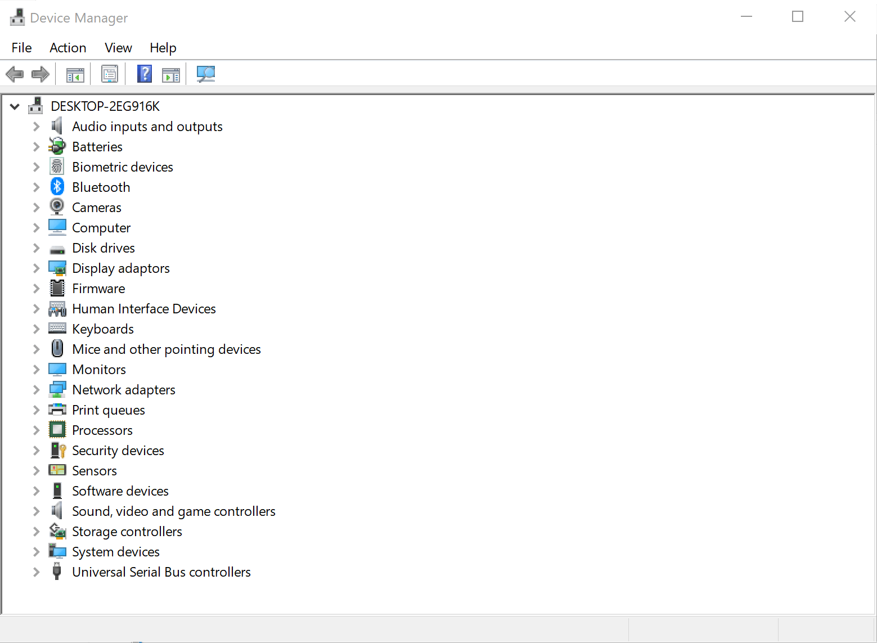Select the Mice and other pointing devices label
Image resolution: width=877 pixels, height=643 pixels.
coord(167,349)
